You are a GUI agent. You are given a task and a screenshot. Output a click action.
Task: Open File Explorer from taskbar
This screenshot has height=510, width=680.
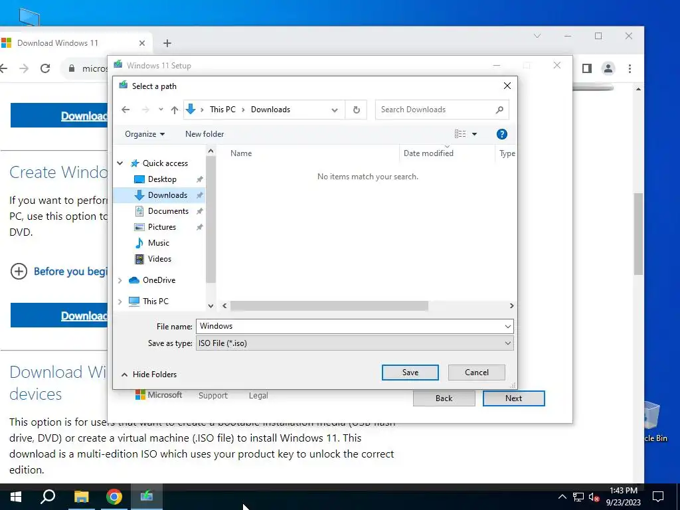(81, 497)
